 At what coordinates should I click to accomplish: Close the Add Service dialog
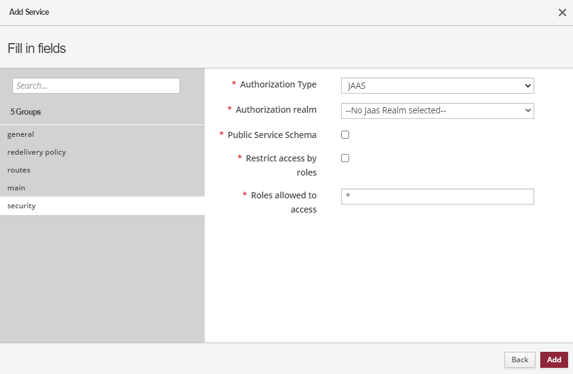pos(562,13)
